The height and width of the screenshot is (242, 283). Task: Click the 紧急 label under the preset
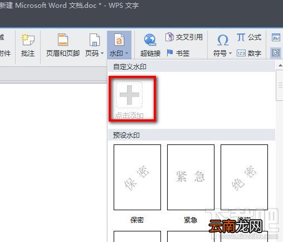191,220
